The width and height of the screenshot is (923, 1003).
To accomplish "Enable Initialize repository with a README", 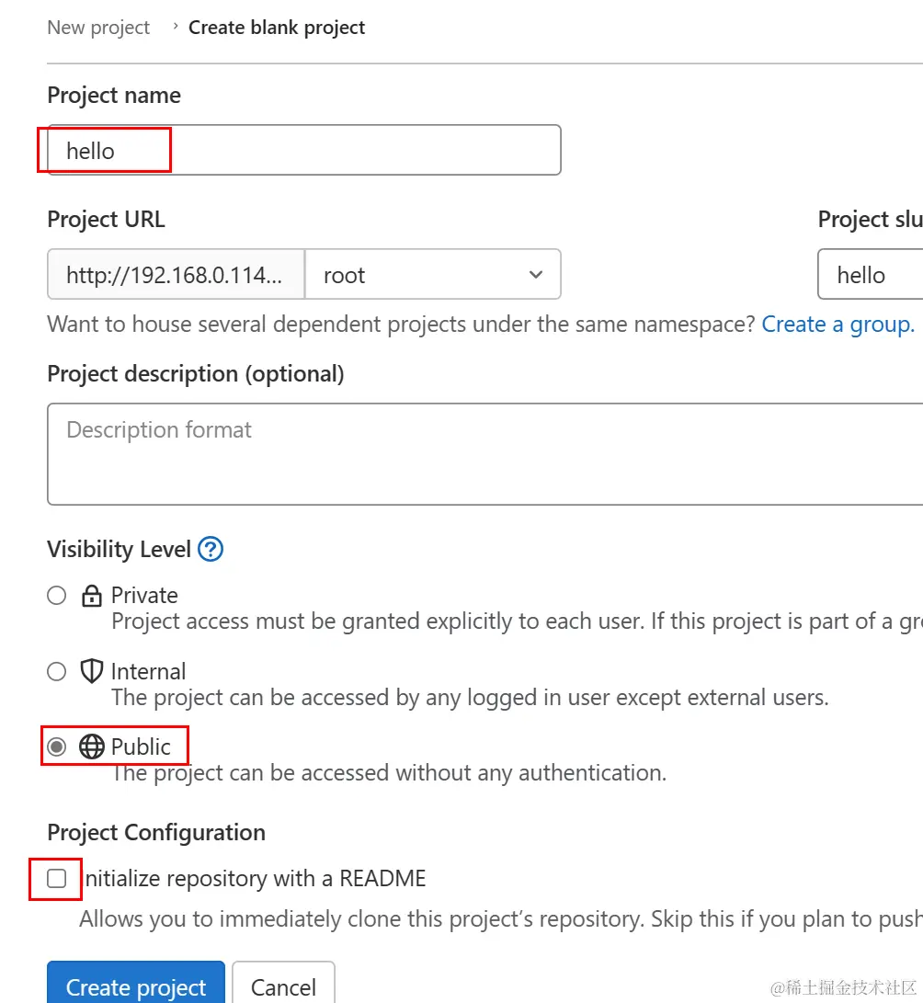I will [57, 879].
